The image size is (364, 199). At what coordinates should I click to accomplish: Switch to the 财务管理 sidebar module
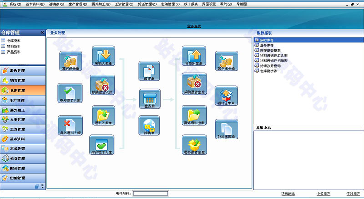tap(23, 168)
